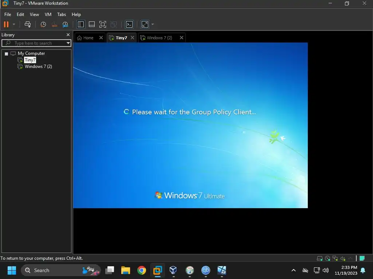Click the cloud sync tray icon
This screenshot has width=373, height=279.
pyautogui.click(x=305, y=270)
